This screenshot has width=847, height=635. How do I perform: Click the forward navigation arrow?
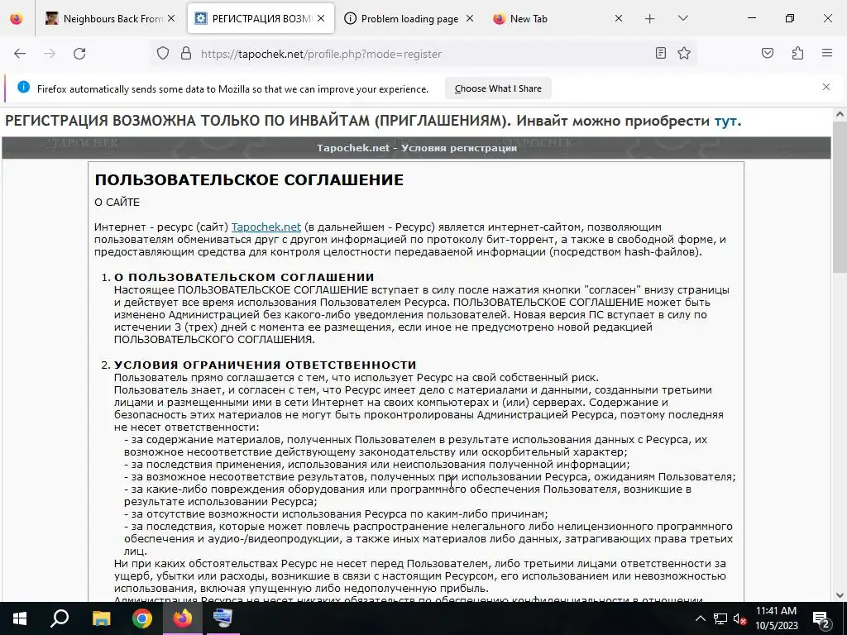click(50, 54)
